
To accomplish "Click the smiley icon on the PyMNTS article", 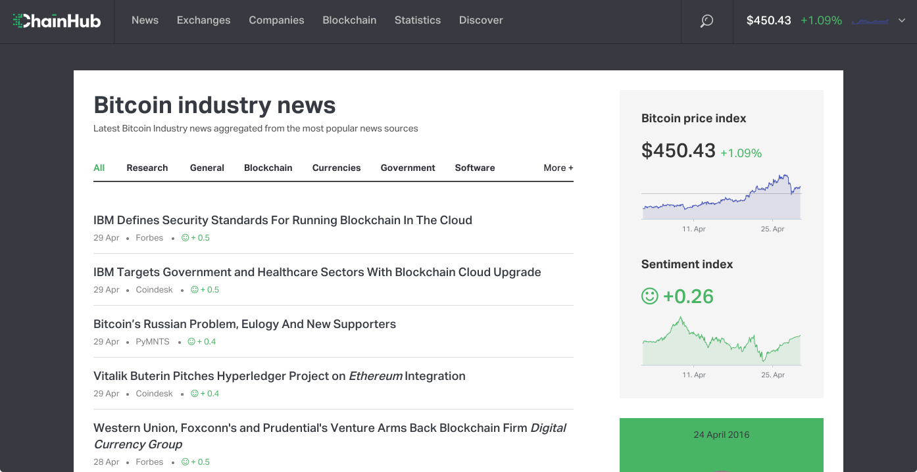I will click(x=191, y=342).
